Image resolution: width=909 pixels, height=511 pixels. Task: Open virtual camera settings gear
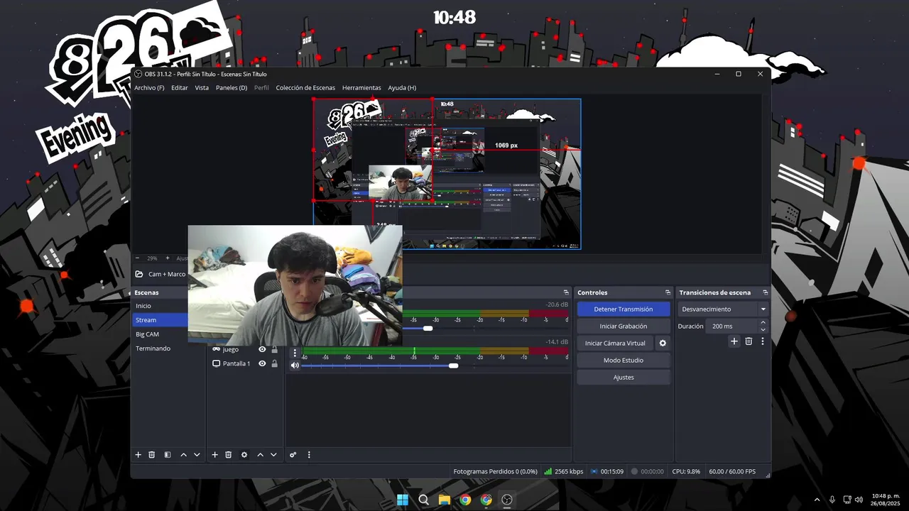click(663, 344)
